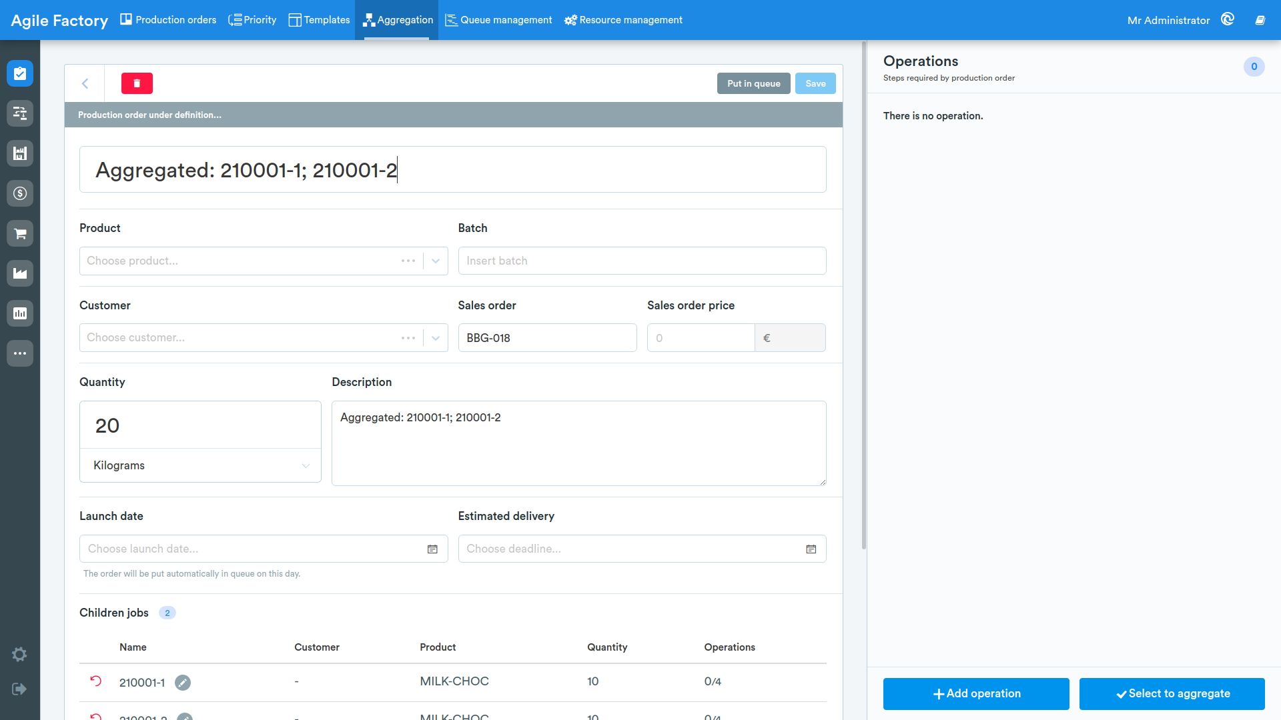Viewport: 1281px width, 720px height.
Task: Open launch date calendar icon
Action: [x=432, y=549]
